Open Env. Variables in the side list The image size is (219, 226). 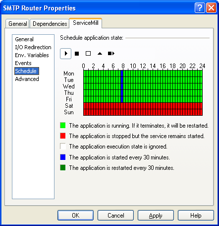pos(32,55)
